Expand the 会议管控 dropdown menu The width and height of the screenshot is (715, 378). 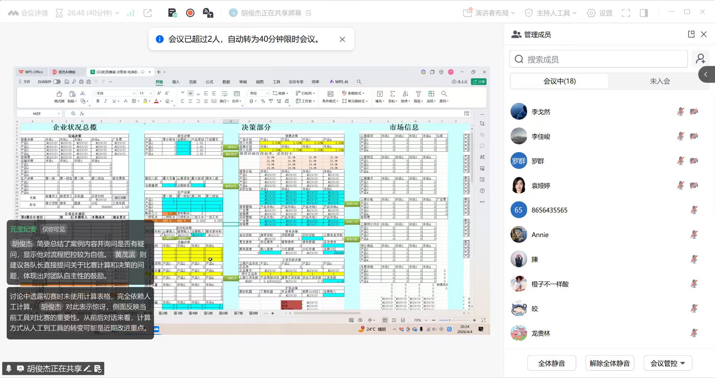667,363
